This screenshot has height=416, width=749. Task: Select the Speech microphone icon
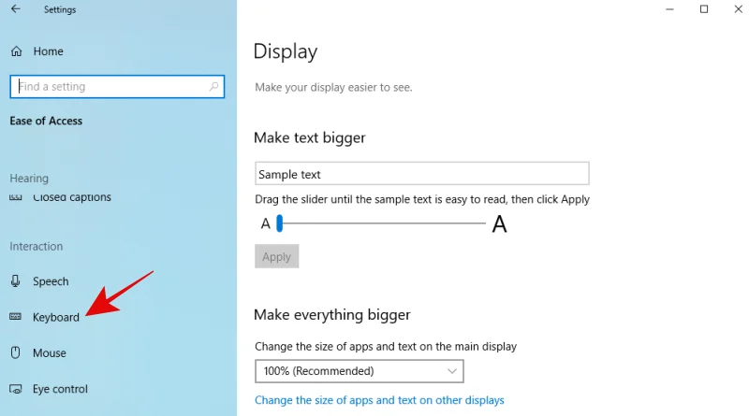pos(16,281)
